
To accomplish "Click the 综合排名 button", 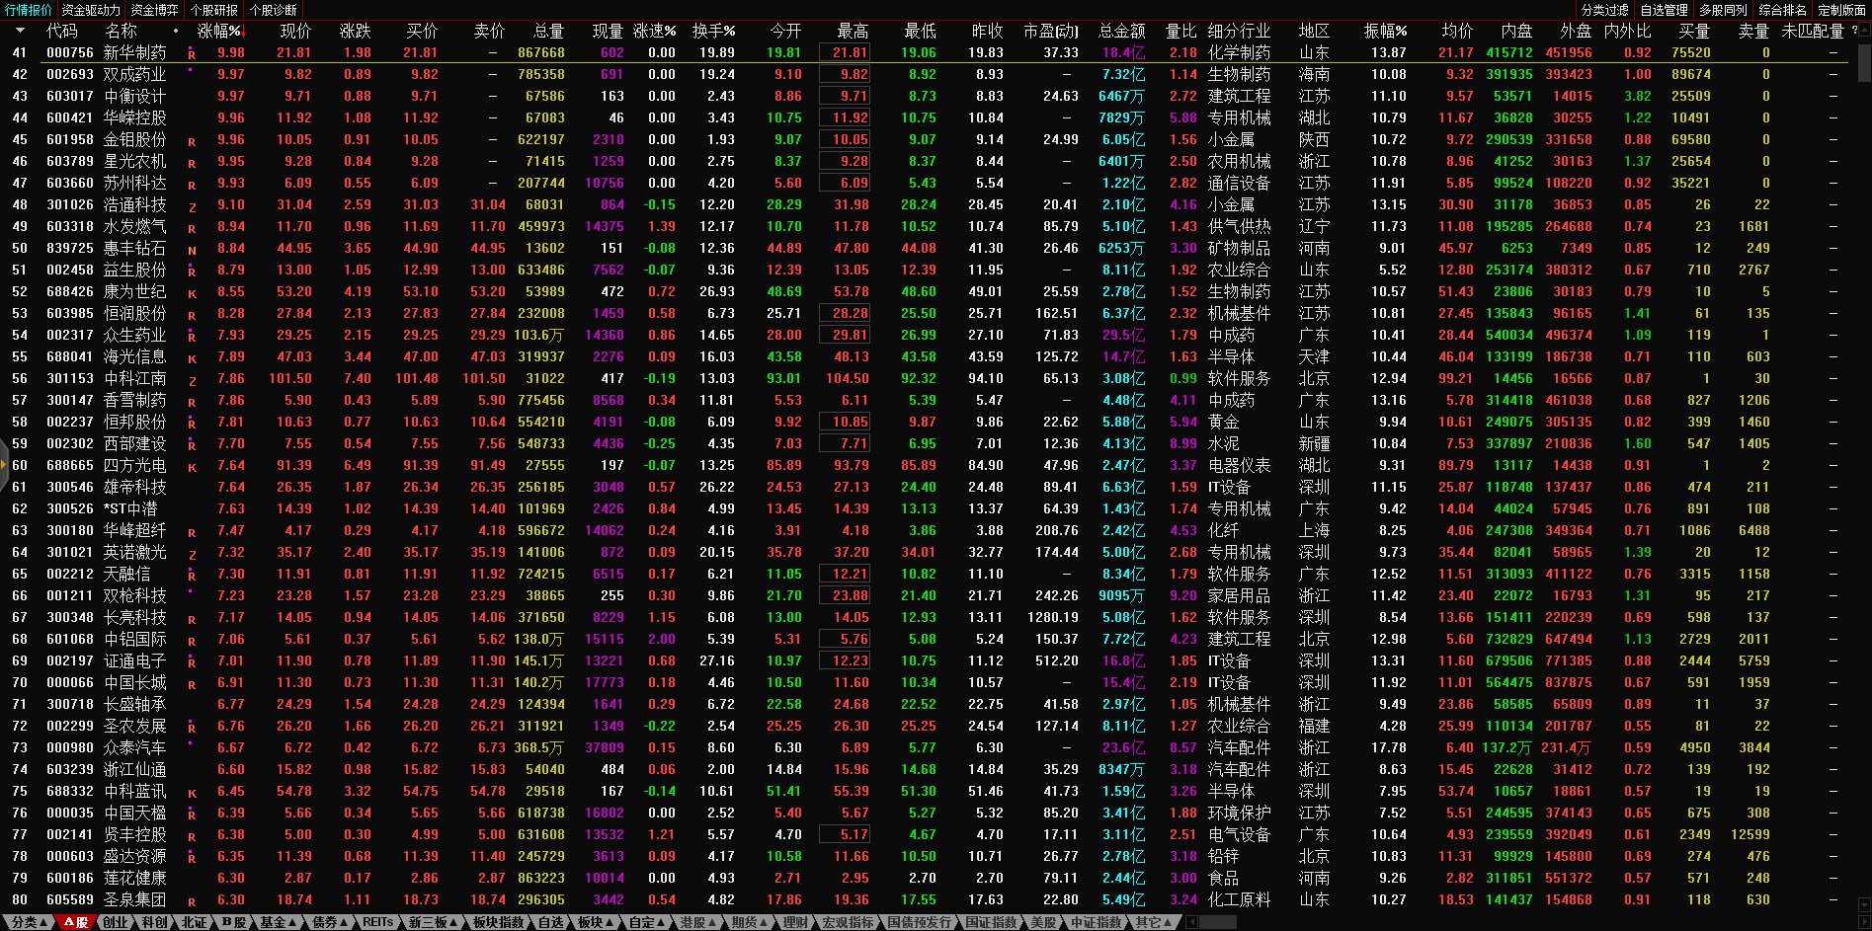I will point(1782,10).
